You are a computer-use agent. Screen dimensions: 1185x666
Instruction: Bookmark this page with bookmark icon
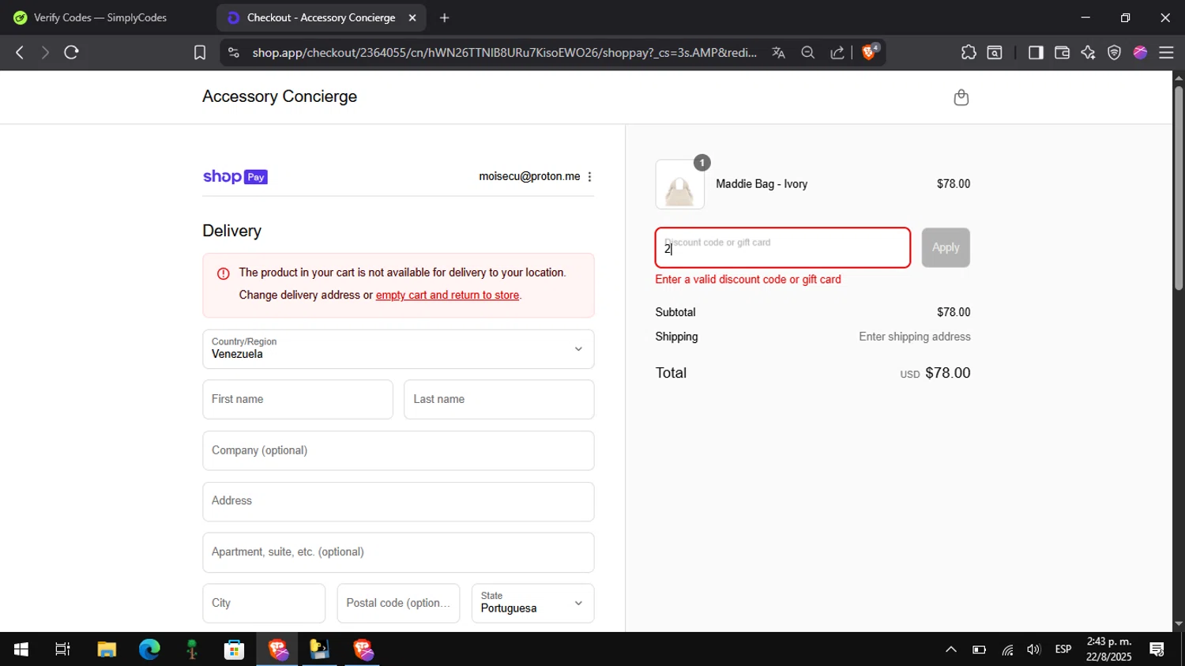click(x=200, y=52)
